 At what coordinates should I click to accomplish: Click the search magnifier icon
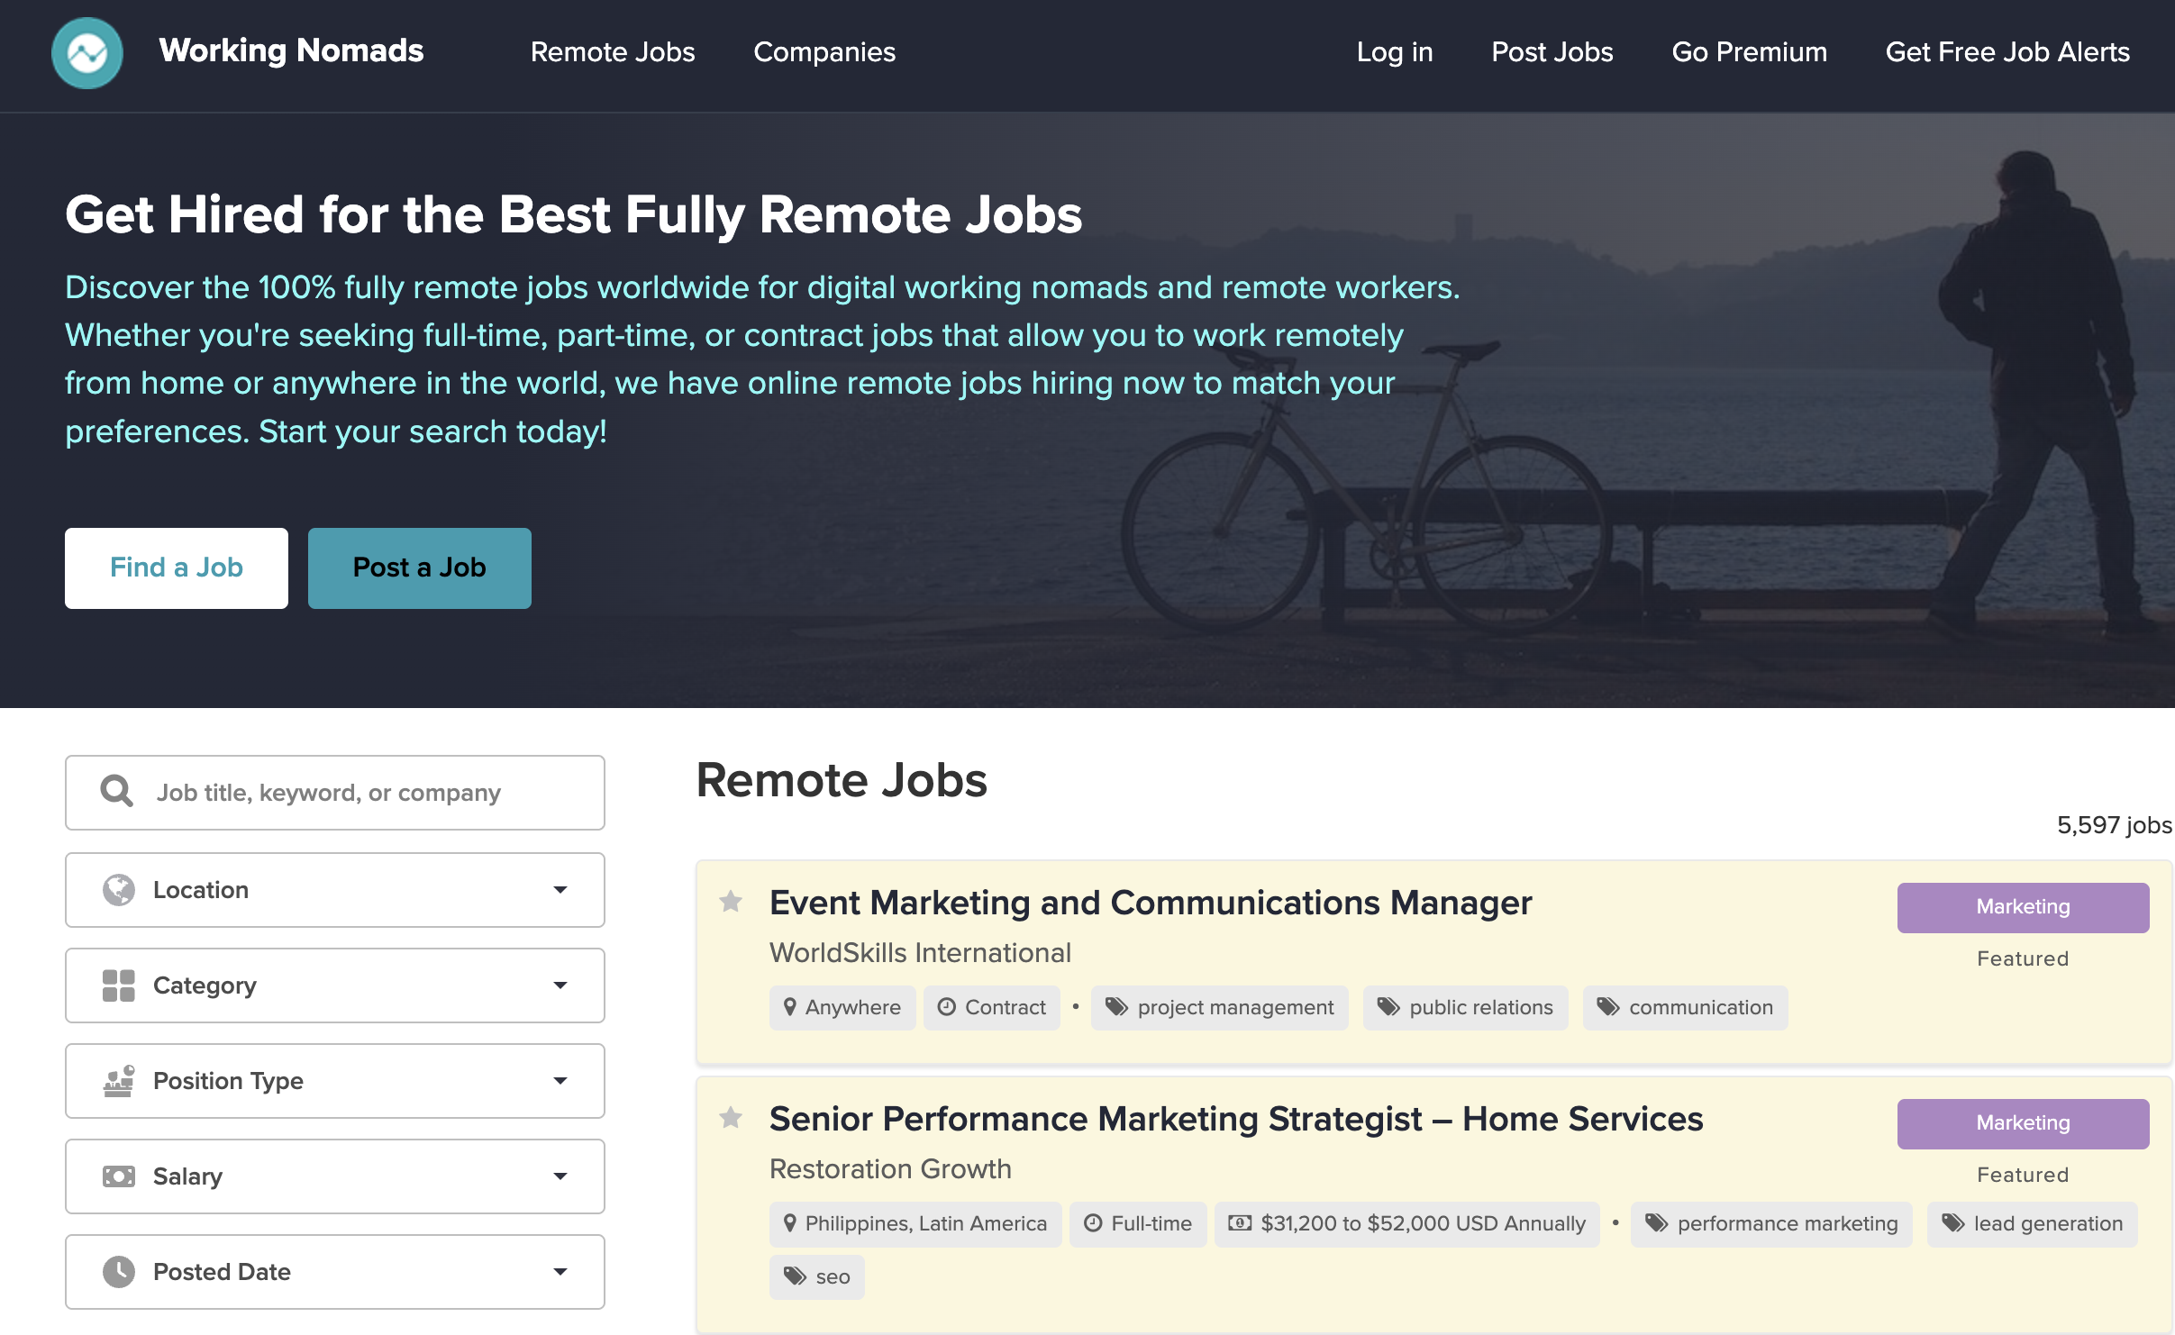click(x=116, y=792)
